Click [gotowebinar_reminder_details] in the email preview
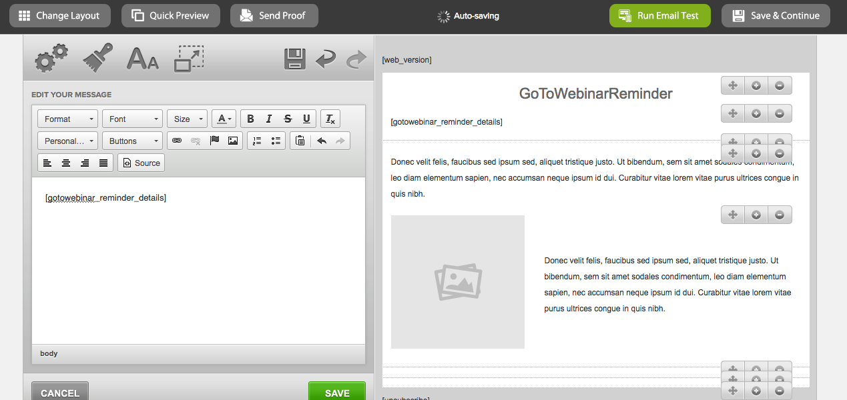This screenshot has height=400, width=847. tap(447, 122)
